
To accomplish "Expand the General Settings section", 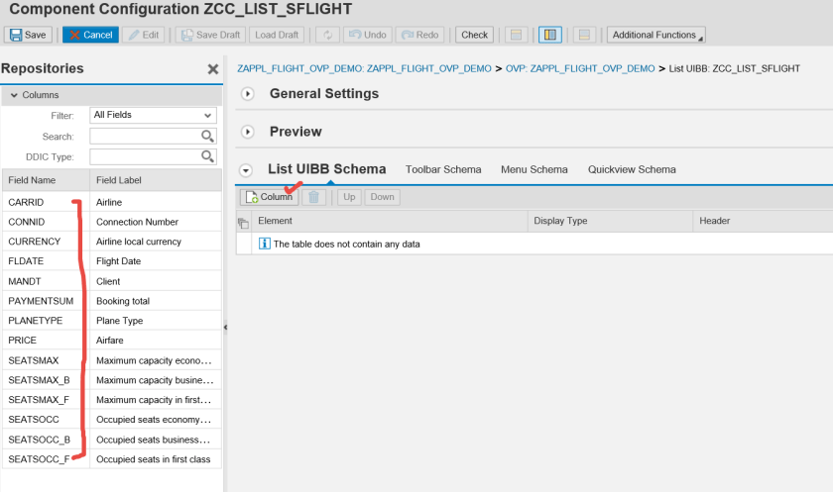I will [x=248, y=94].
